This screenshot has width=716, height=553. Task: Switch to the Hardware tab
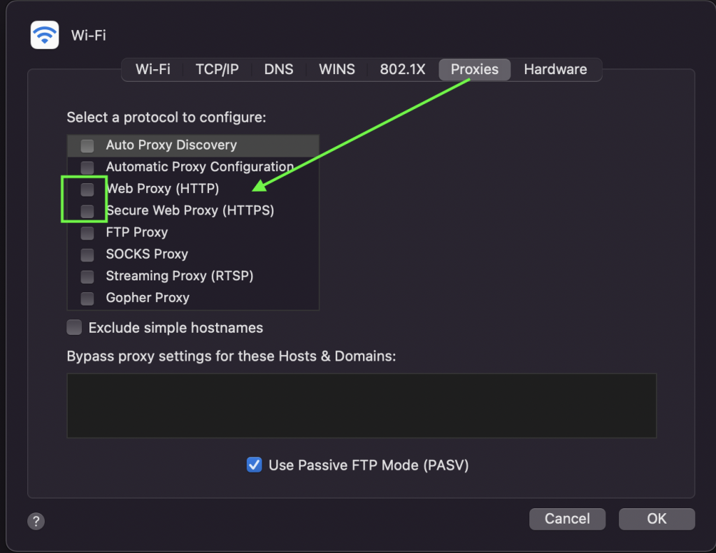[555, 69]
